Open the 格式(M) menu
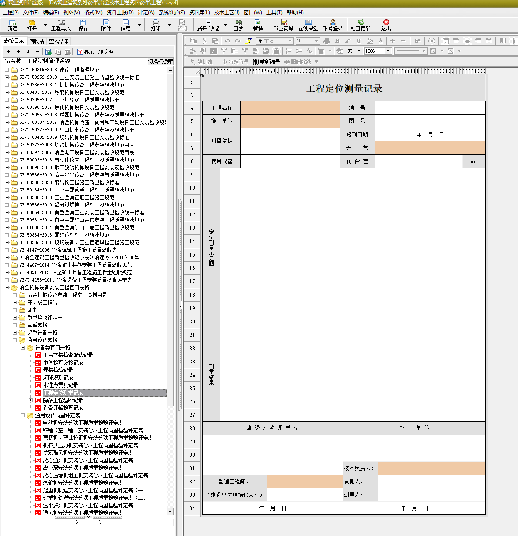The width and height of the screenshot is (518, 536). coord(93,13)
